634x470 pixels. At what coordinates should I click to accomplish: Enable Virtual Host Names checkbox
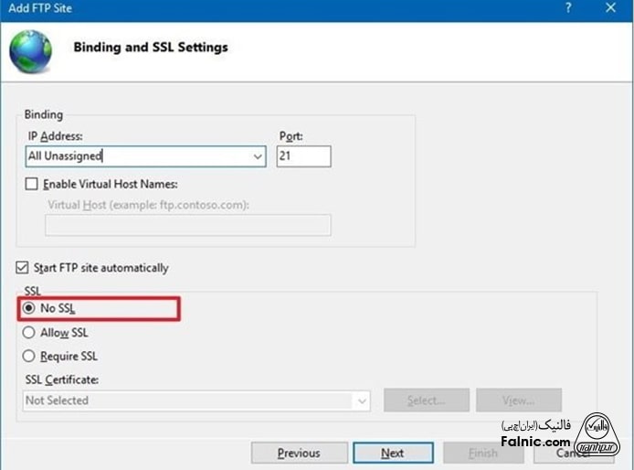coord(33,184)
